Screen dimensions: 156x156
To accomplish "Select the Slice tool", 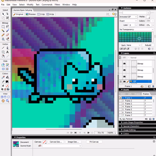I will (7, 65).
